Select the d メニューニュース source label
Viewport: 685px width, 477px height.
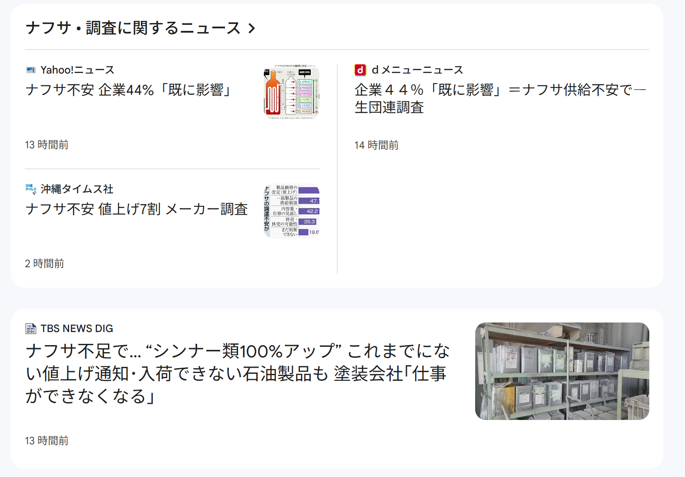click(417, 70)
